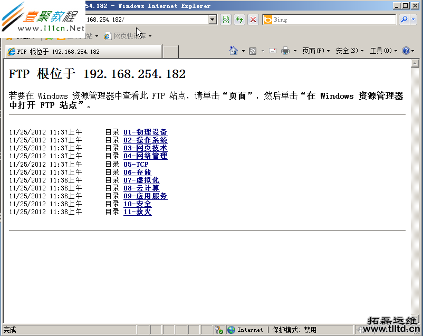Screen dimensions: 423x336
Task: Click the Compatibility View icon beside address bar
Action: tap(226, 20)
